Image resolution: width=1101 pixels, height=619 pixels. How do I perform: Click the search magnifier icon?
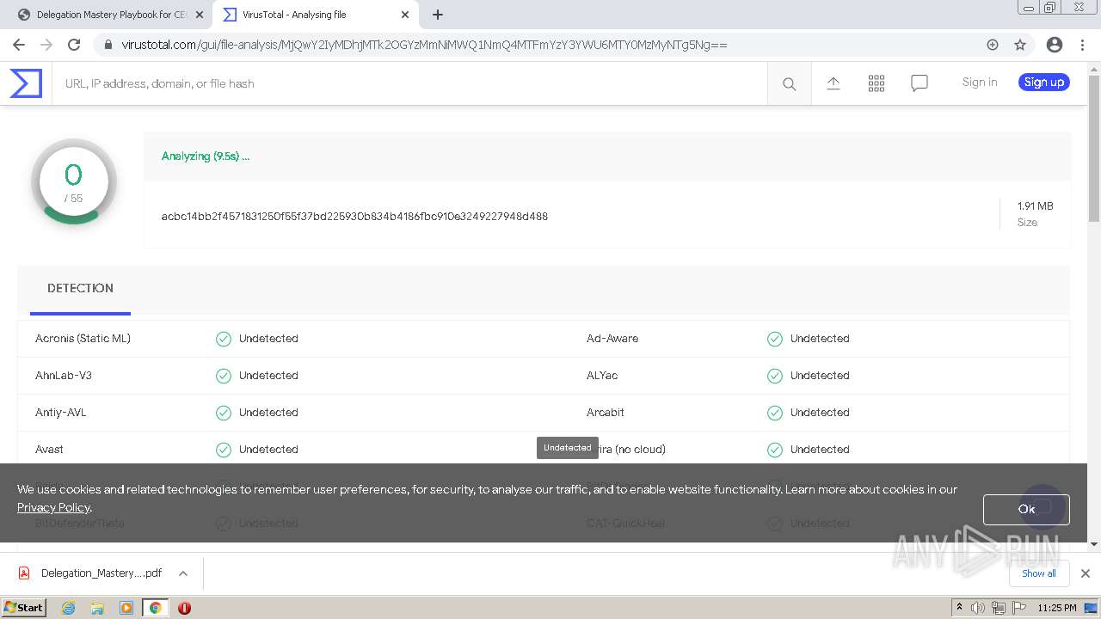(x=789, y=83)
